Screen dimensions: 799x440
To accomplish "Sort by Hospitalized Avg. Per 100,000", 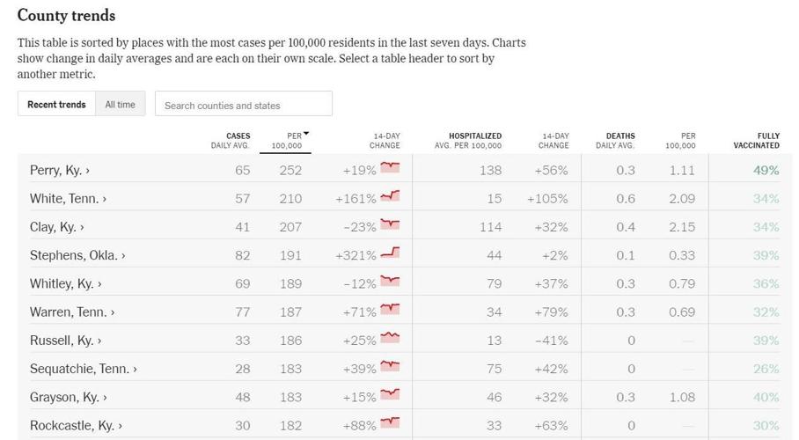I will tap(468, 141).
